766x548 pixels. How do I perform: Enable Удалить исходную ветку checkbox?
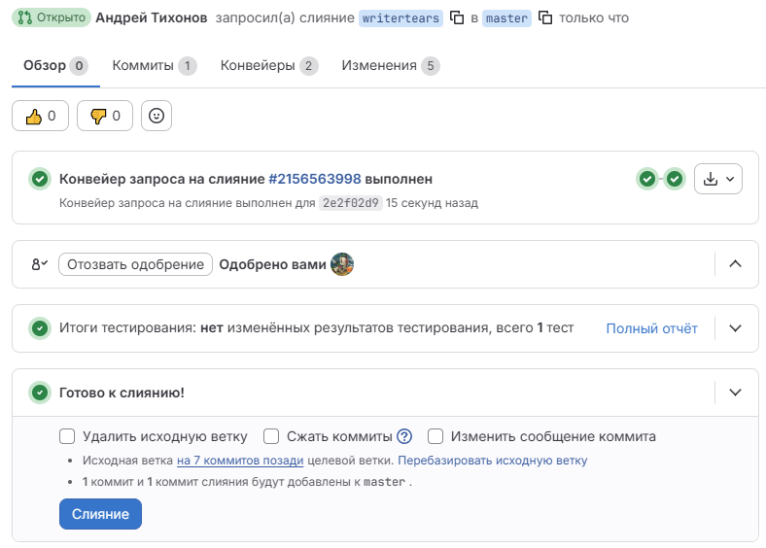point(67,436)
